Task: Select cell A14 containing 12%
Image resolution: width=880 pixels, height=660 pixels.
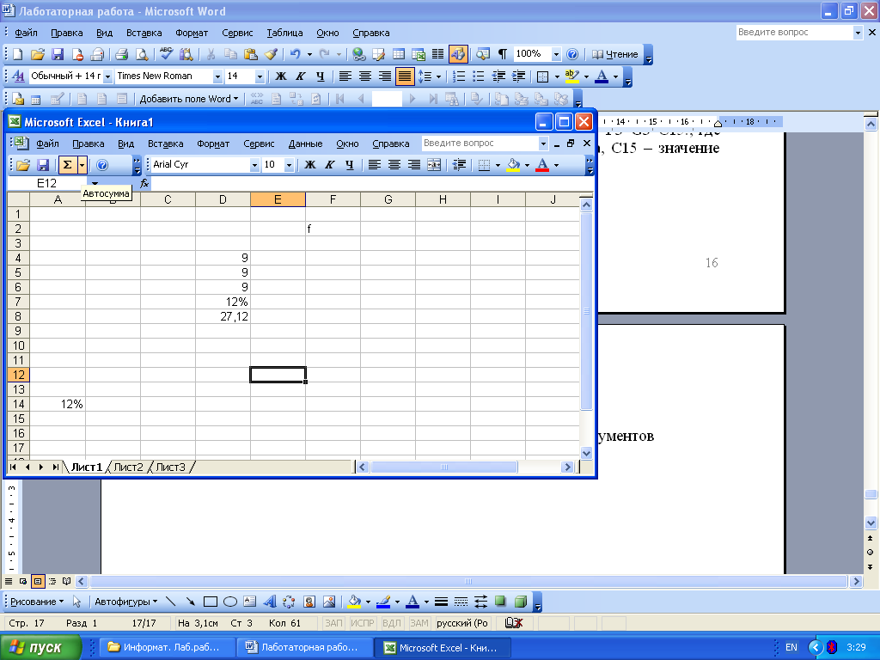Action: coord(58,404)
